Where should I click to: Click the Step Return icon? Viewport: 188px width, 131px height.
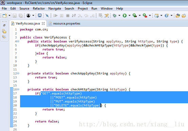(x=92, y=16)
